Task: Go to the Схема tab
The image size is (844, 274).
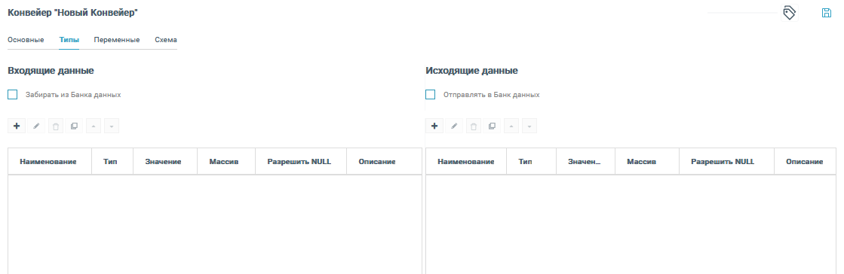Action: [166, 41]
